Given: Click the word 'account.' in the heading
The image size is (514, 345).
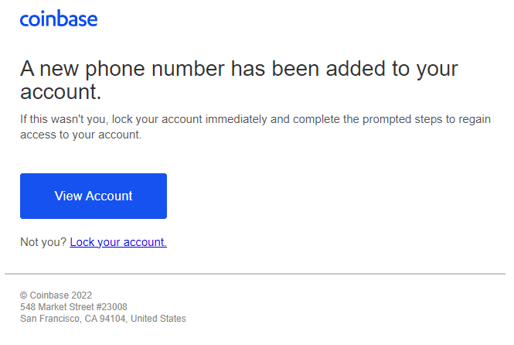Looking at the screenshot, I should point(61,92).
